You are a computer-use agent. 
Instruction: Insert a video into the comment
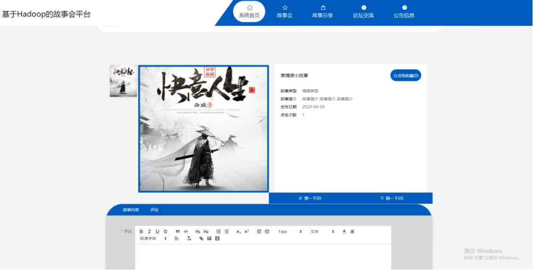(x=217, y=239)
